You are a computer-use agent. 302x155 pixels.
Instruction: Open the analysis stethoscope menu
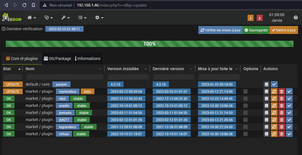pyautogui.click(x=48, y=18)
